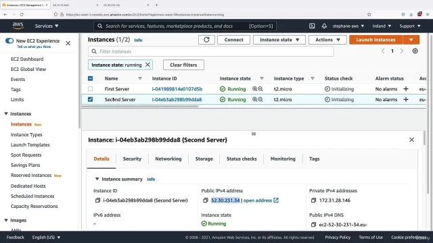Open the Instance state dropdown

point(279,40)
